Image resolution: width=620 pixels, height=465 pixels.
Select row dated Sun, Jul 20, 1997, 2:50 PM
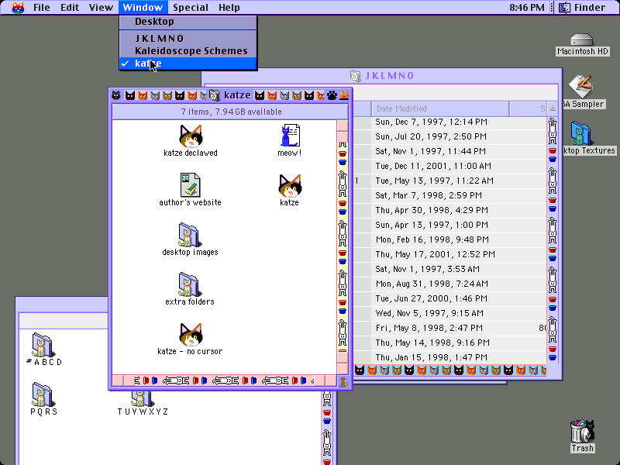coord(450,136)
